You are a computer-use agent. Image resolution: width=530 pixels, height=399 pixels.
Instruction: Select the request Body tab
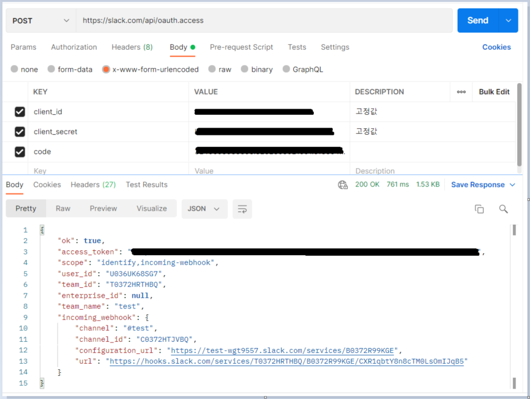(183, 47)
